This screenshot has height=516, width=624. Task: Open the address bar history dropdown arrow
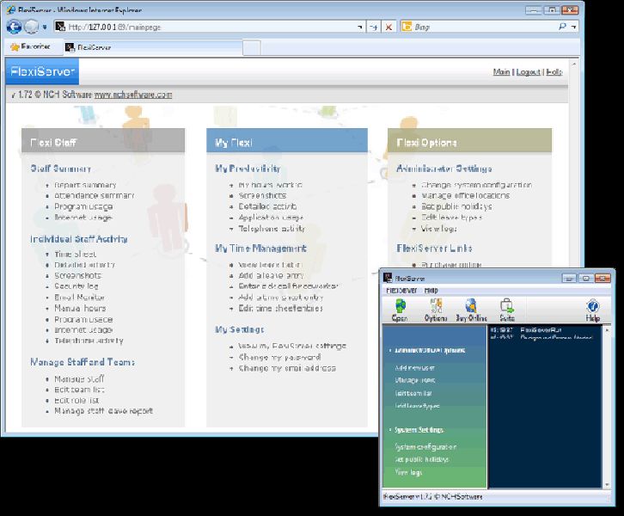coord(360,27)
